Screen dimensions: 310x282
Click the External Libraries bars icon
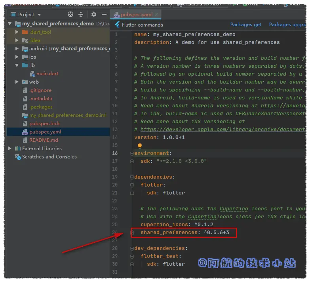coord(18,148)
